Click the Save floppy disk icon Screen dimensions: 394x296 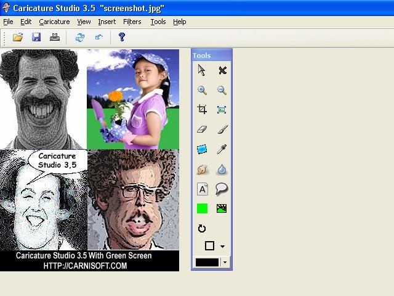coord(36,37)
